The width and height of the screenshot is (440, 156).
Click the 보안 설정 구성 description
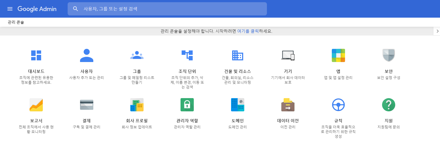point(389,78)
